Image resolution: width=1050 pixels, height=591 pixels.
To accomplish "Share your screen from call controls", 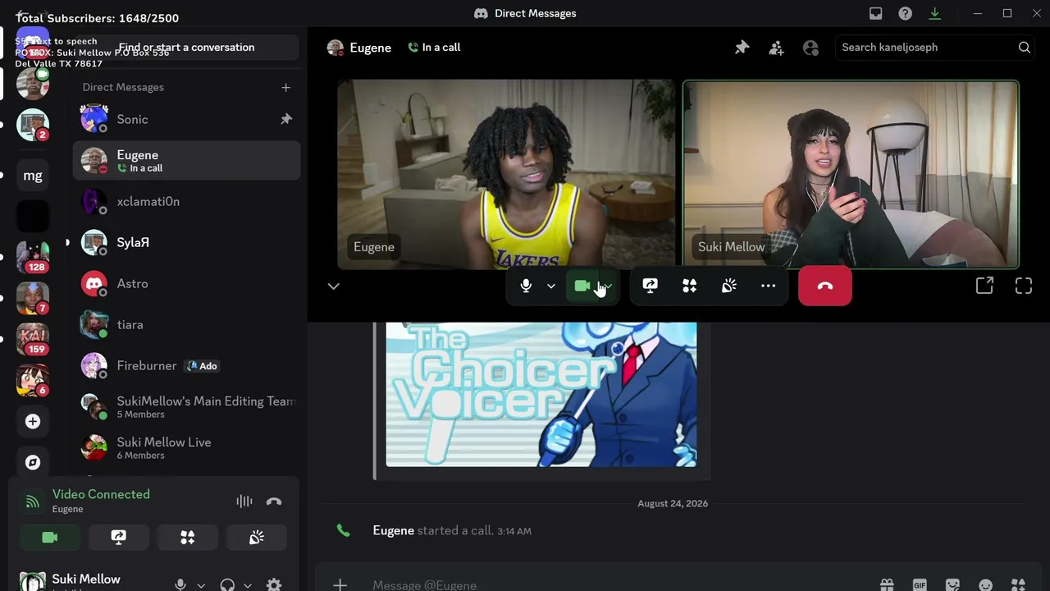I will [650, 286].
